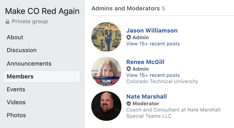Click the Make CO Red Again group title

42,11
